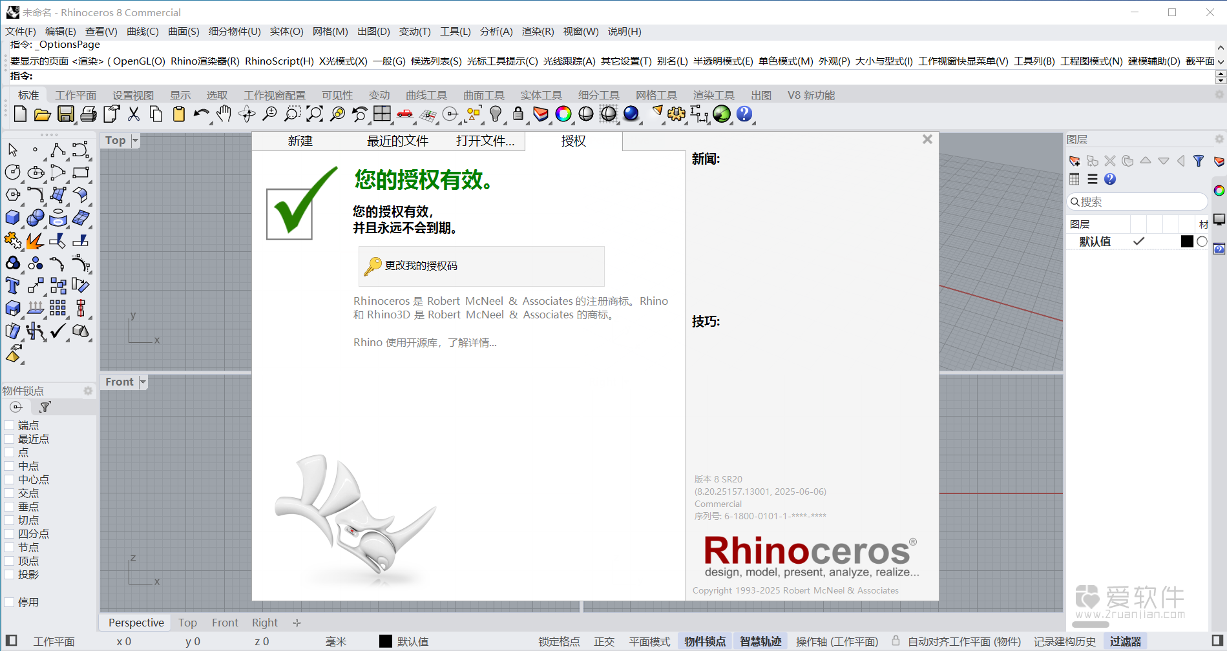Switch to the 最近的文件 tab
This screenshot has height=651, width=1227.
coord(397,141)
